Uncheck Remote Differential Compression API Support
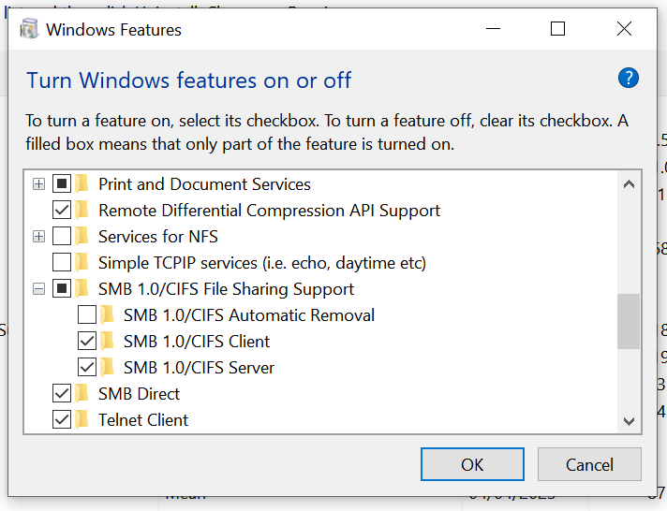This screenshot has height=511, width=667. click(x=62, y=210)
